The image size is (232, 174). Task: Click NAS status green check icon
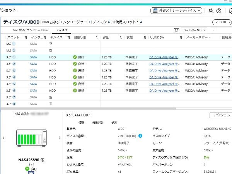27,169
